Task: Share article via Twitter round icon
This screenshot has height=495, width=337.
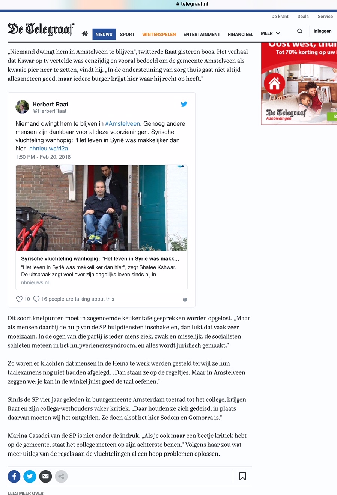Action: [x=30, y=477]
